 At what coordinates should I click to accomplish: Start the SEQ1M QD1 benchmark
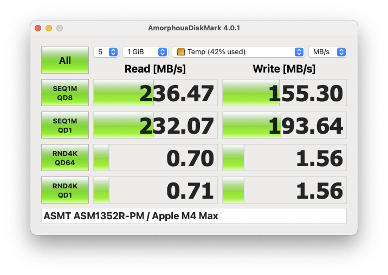point(65,125)
